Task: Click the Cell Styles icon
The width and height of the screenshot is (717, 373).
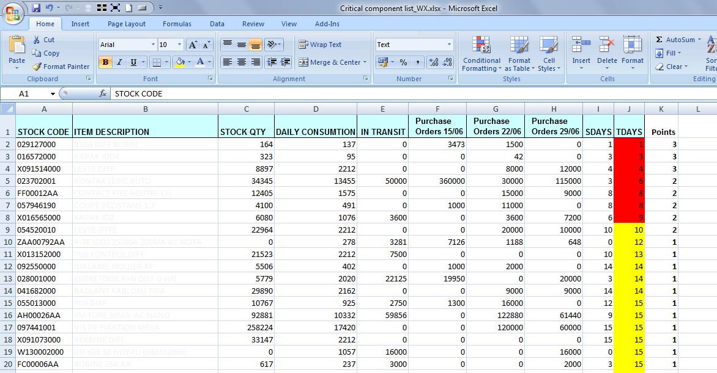Action: click(x=549, y=54)
